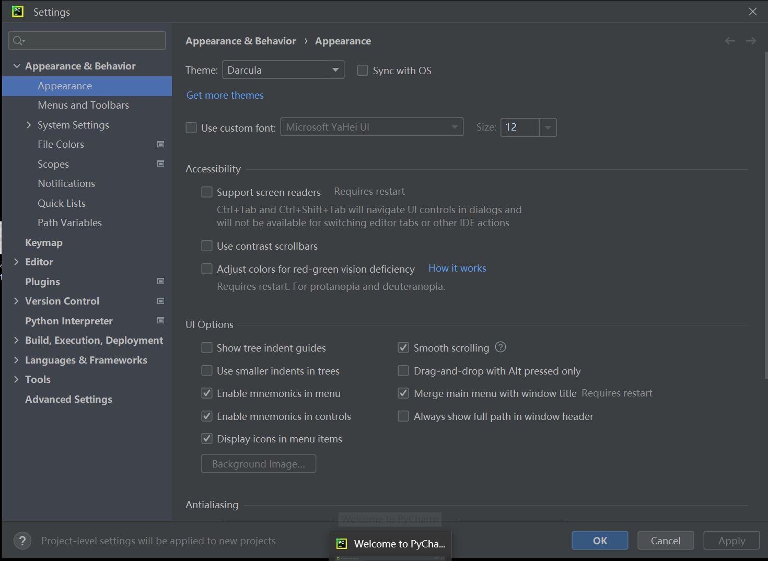Enable Use smaller indents in trees
This screenshot has height=561, width=768.
[x=207, y=371]
